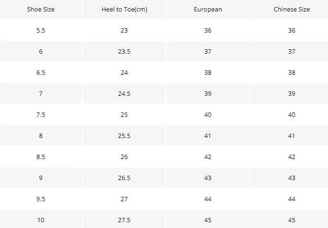Select shoe size 10 cell
Viewport: 328px width, 228px height.
click(x=41, y=220)
